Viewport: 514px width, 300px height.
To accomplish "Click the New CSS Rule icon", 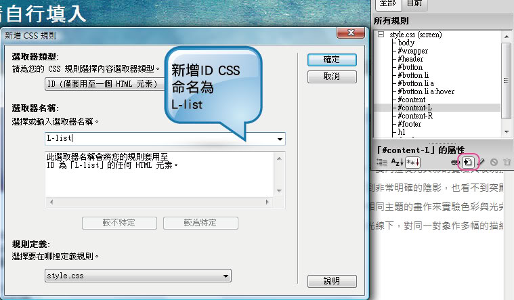I will 468,163.
